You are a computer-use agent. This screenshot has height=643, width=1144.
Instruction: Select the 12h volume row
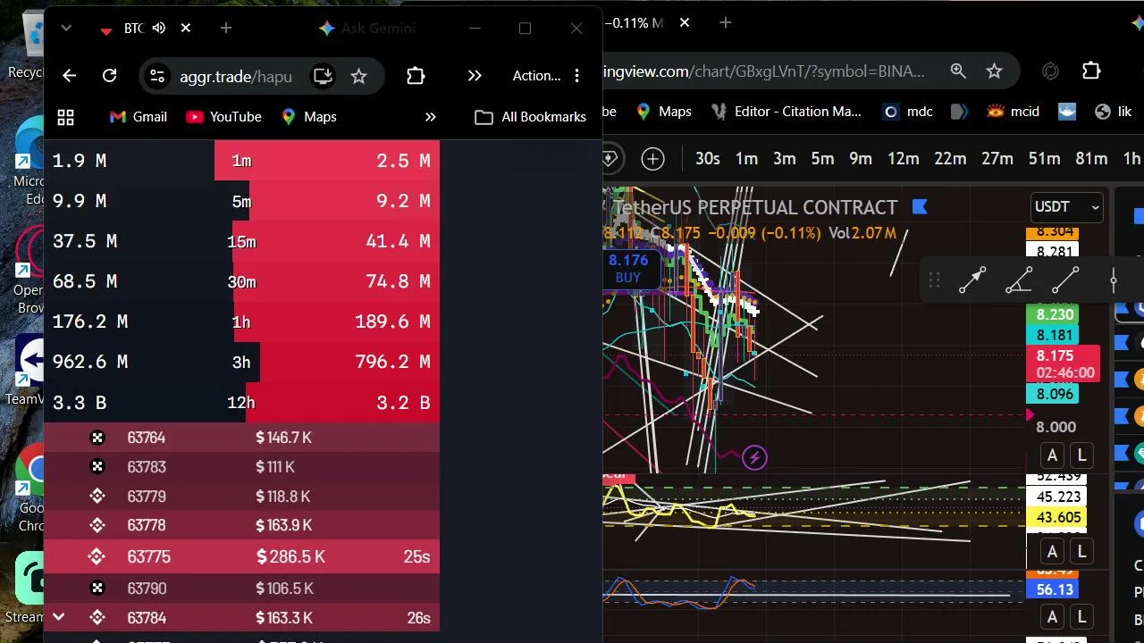(241, 403)
